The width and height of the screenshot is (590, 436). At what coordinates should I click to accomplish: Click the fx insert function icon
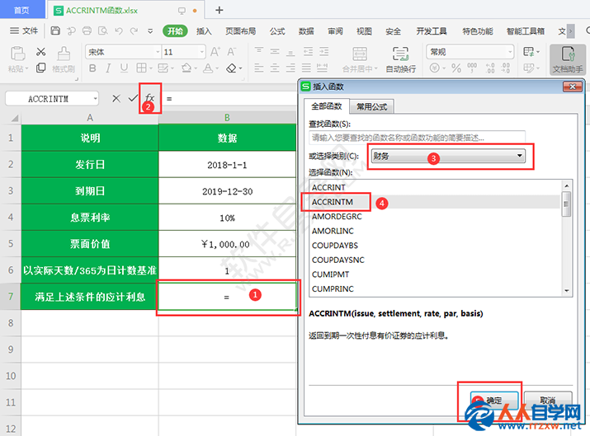coord(149,98)
